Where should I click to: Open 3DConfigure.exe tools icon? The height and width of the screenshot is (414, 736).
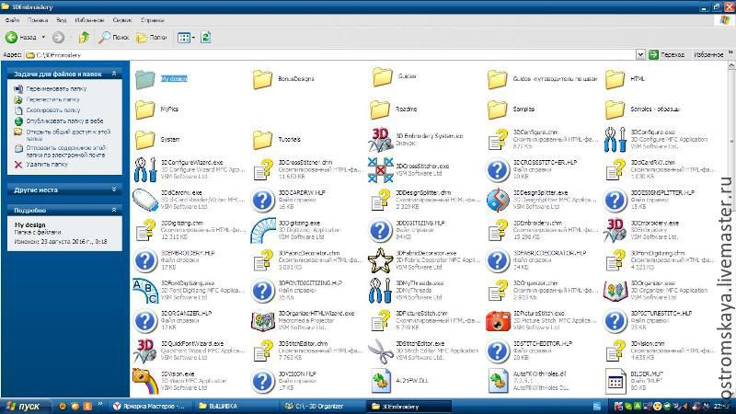click(615, 140)
